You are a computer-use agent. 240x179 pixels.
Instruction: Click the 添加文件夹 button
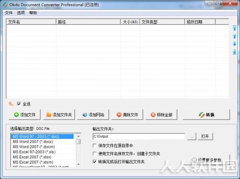(x=59, y=114)
